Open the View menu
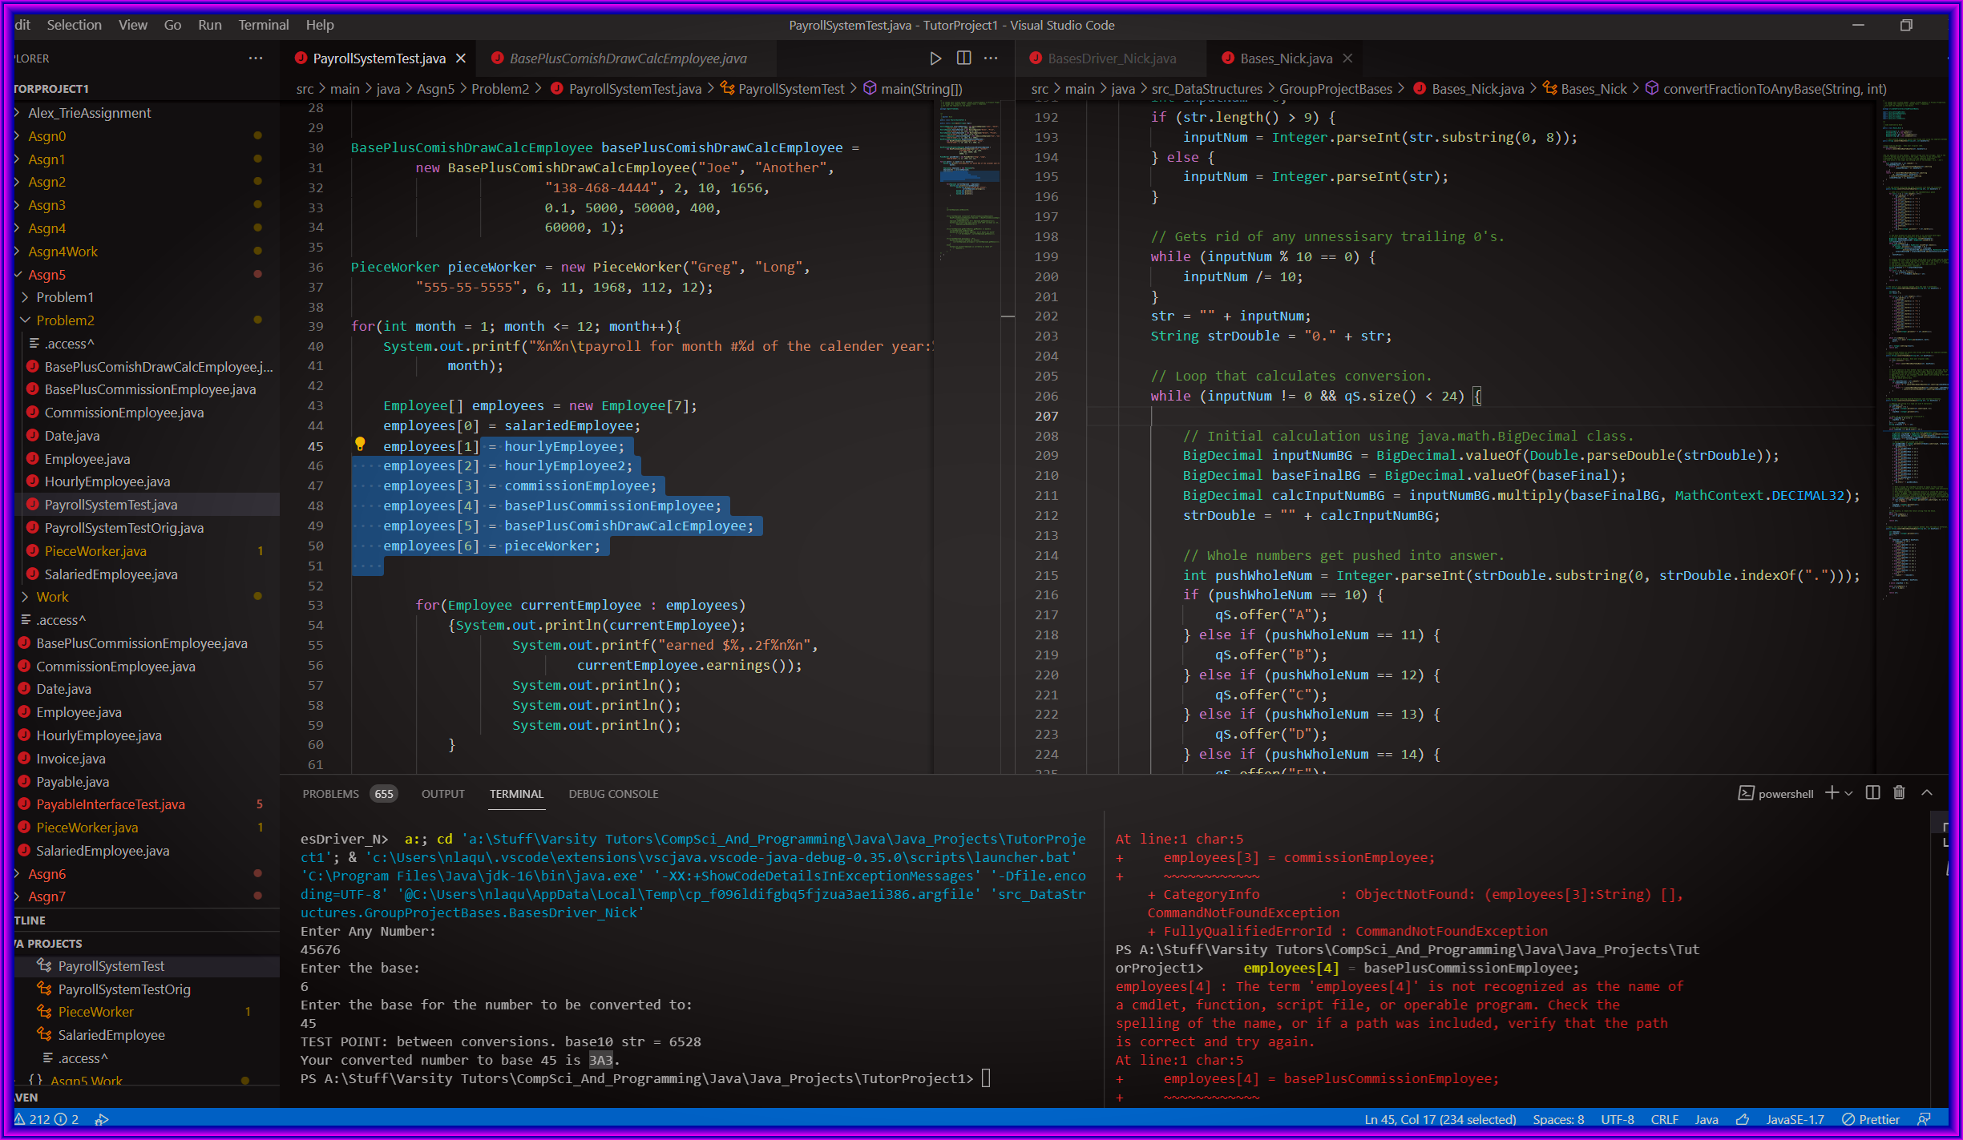 [133, 25]
